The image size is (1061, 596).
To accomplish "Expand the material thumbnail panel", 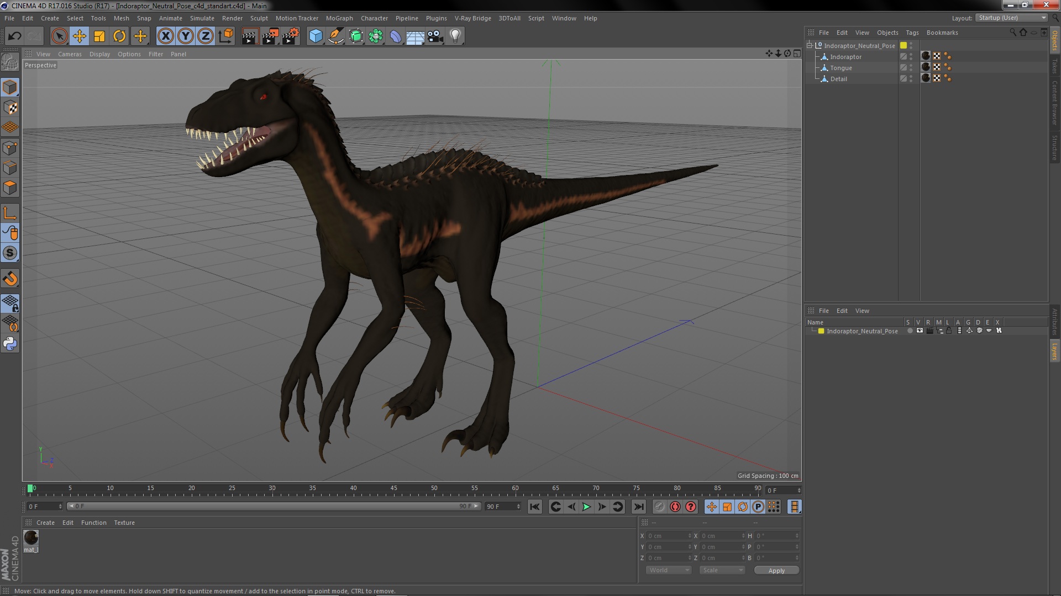I will (x=28, y=521).
